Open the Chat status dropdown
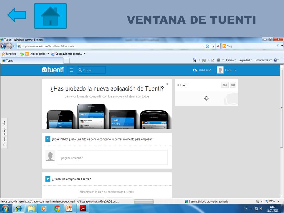The height and width of the screenshot is (213, 284). coord(183,85)
